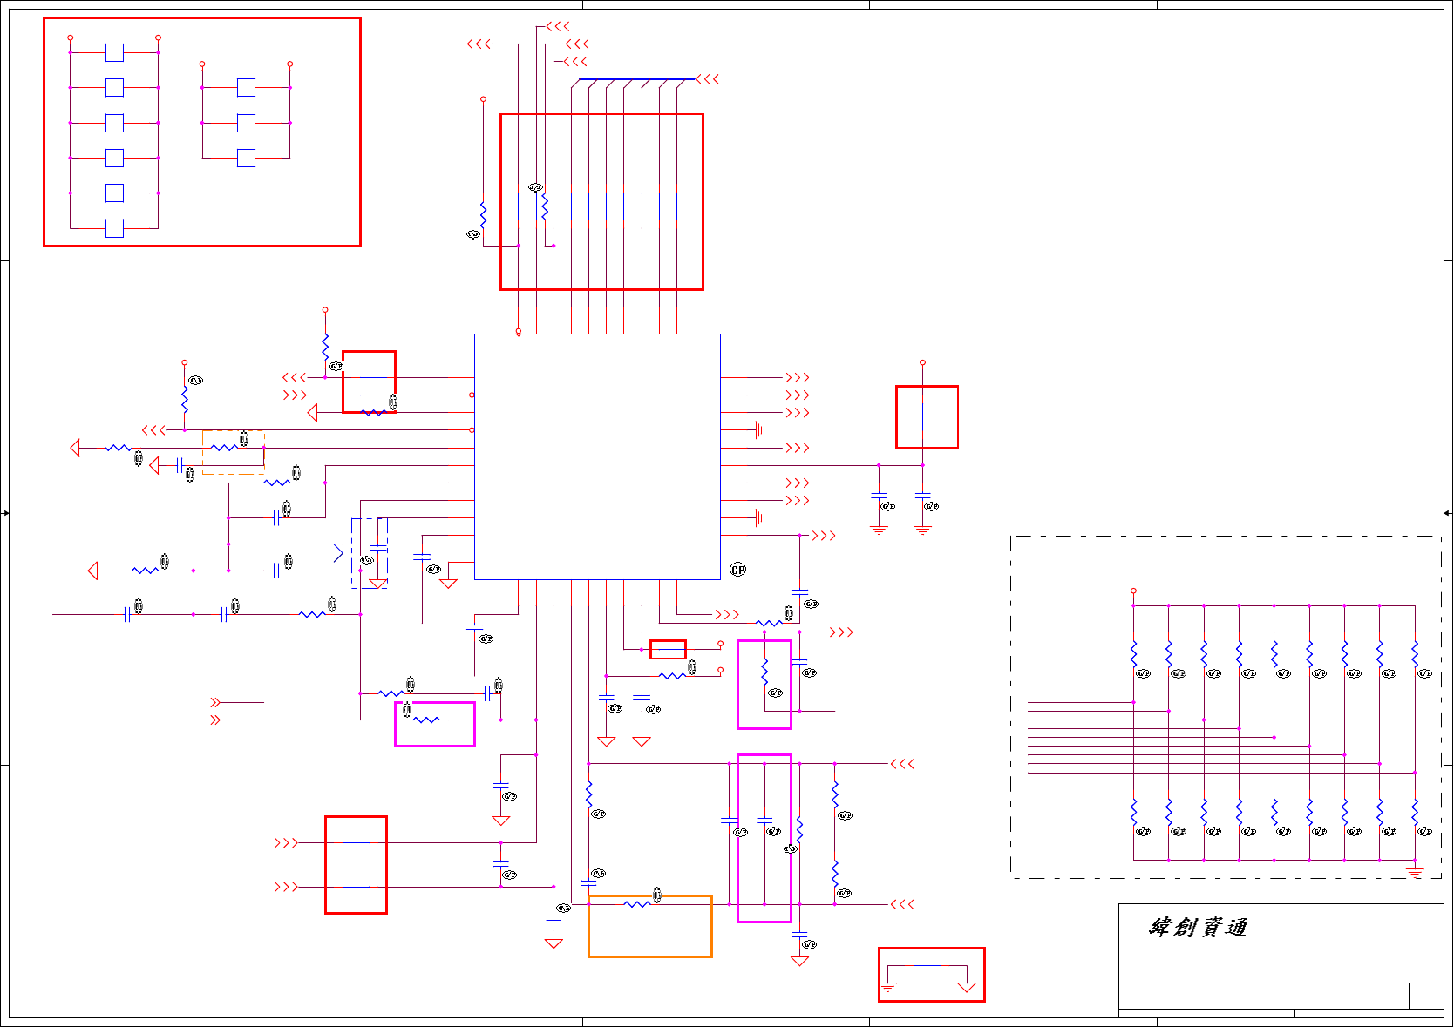Select the red box enclosing two ground symbols
The image size is (1454, 1027).
point(932,975)
